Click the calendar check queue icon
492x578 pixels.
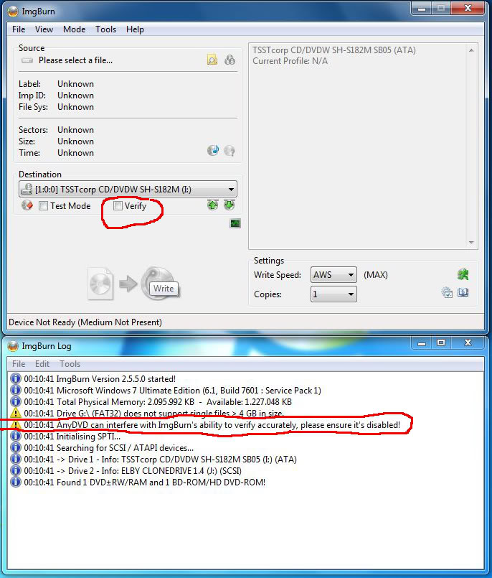447,293
